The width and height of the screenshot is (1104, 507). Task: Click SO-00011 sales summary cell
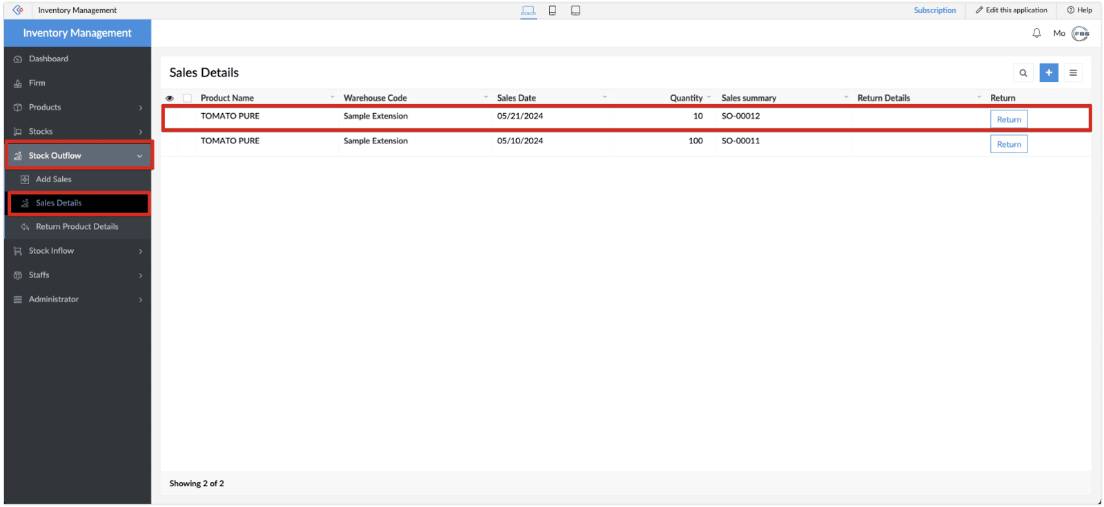pyautogui.click(x=740, y=141)
